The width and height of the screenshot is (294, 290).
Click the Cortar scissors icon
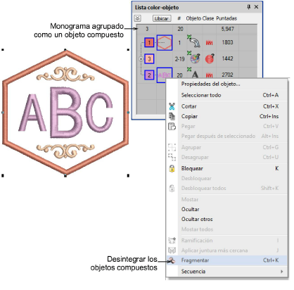pos(172,106)
